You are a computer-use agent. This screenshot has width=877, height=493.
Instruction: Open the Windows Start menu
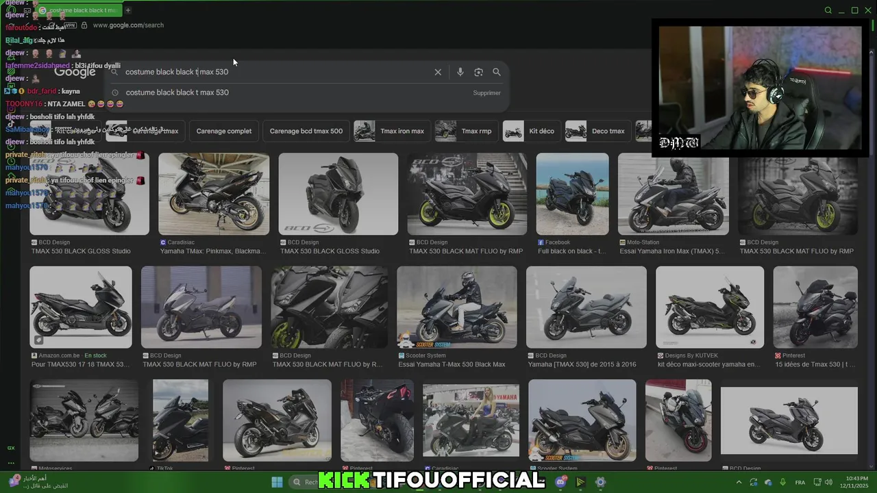coord(277,482)
